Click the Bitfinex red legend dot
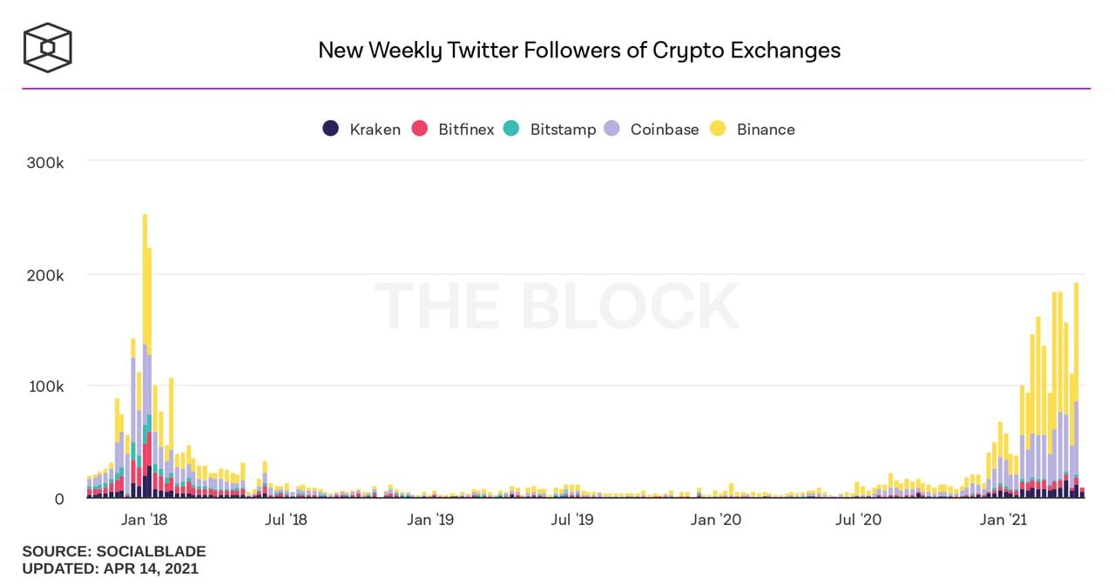This screenshot has width=1115, height=585. [420, 129]
